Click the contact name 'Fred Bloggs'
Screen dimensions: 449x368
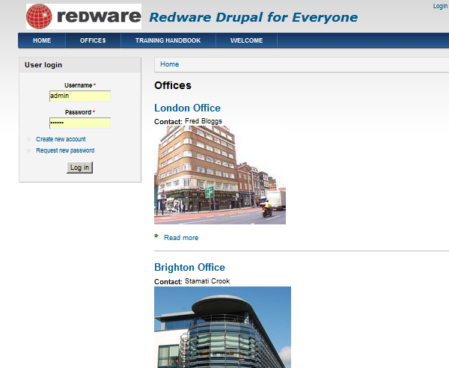(x=204, y=121)
